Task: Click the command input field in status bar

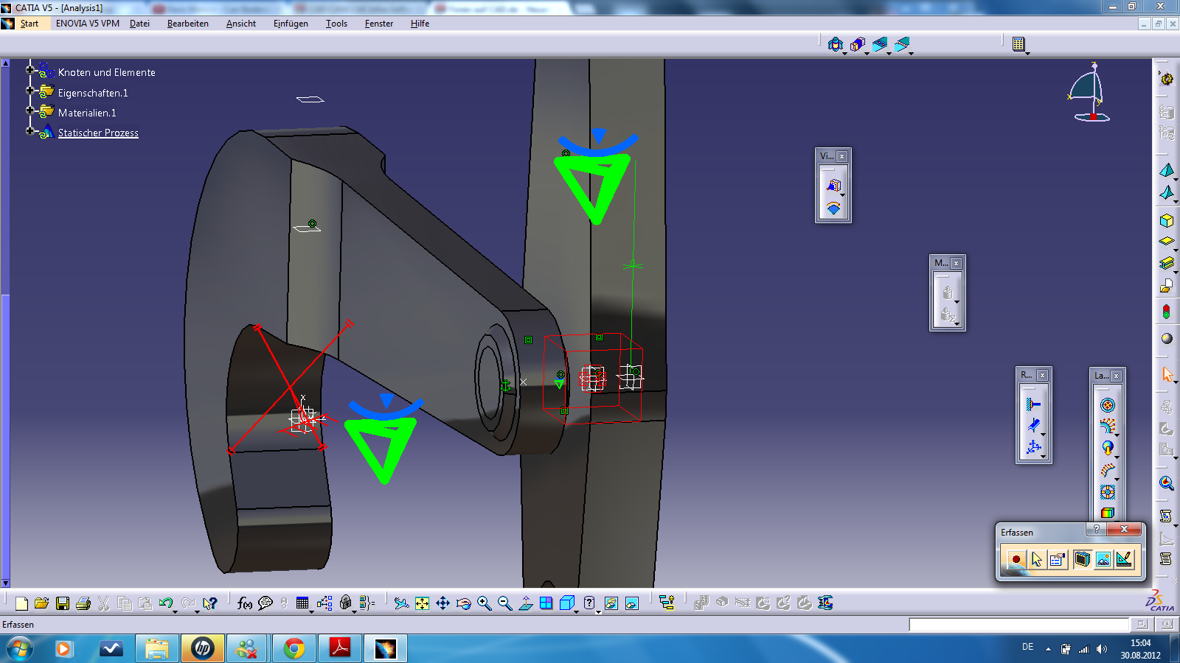Action: point(1018,625)
